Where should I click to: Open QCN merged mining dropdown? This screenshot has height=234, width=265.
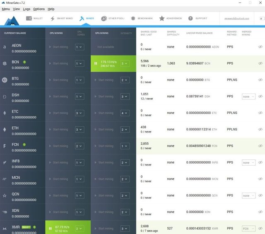coord(248,195)
